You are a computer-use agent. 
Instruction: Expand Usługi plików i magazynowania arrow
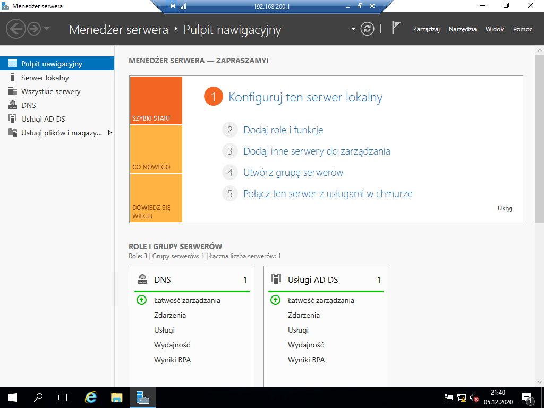(109, 132)
